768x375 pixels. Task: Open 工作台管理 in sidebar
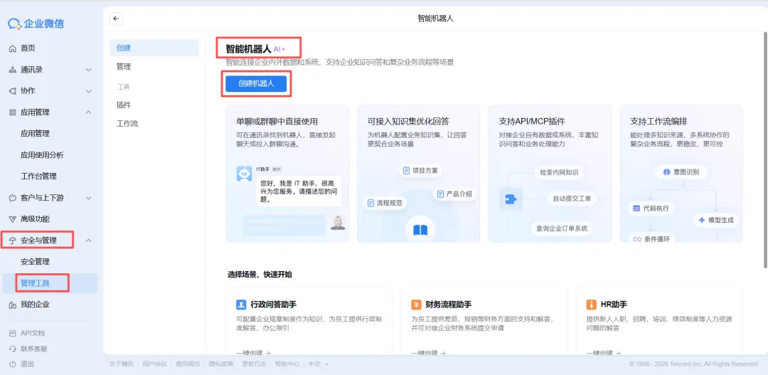coord(38,176)
